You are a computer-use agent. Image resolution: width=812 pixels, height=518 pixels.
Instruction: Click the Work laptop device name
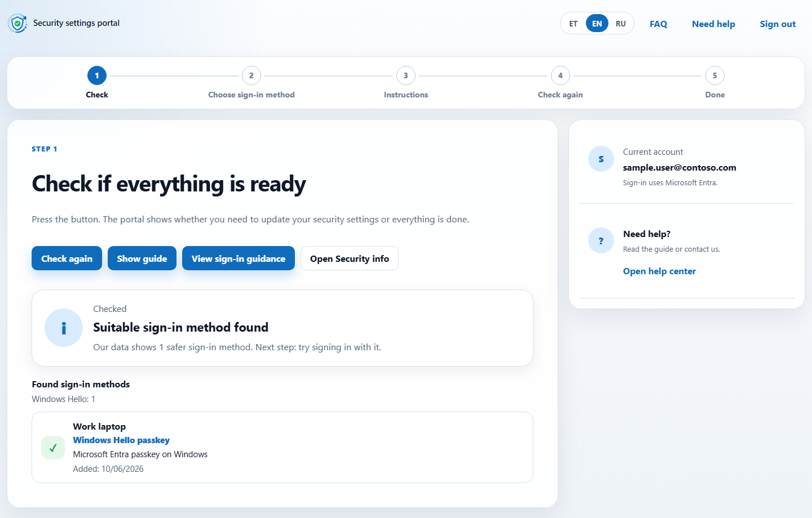99,427
